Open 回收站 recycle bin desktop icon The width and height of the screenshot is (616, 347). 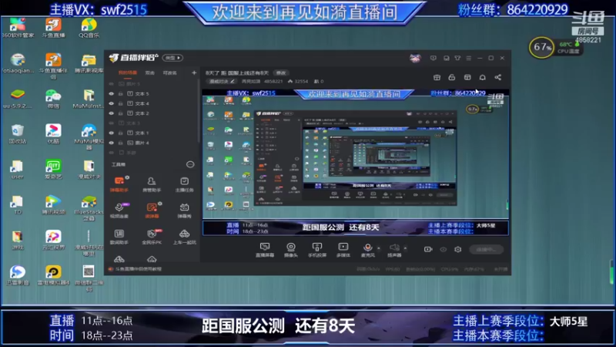coord(18,134)
